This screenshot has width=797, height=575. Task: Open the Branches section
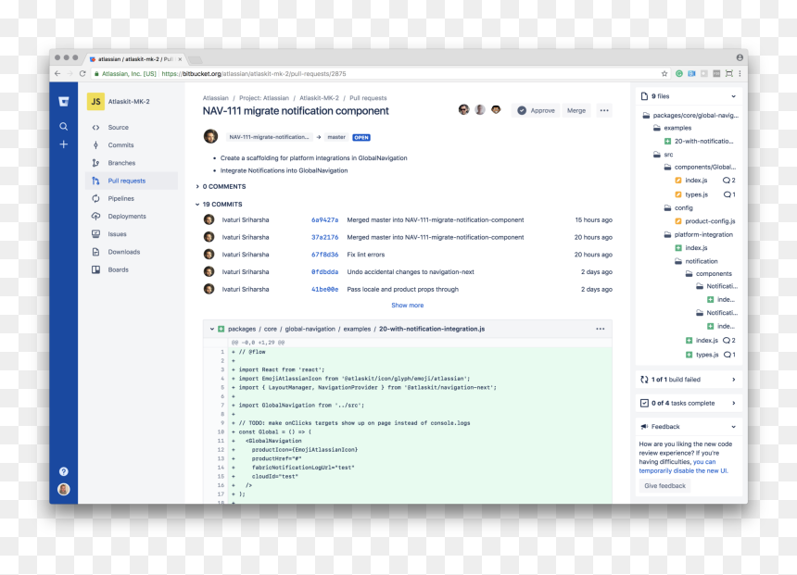tap(133, 163)
